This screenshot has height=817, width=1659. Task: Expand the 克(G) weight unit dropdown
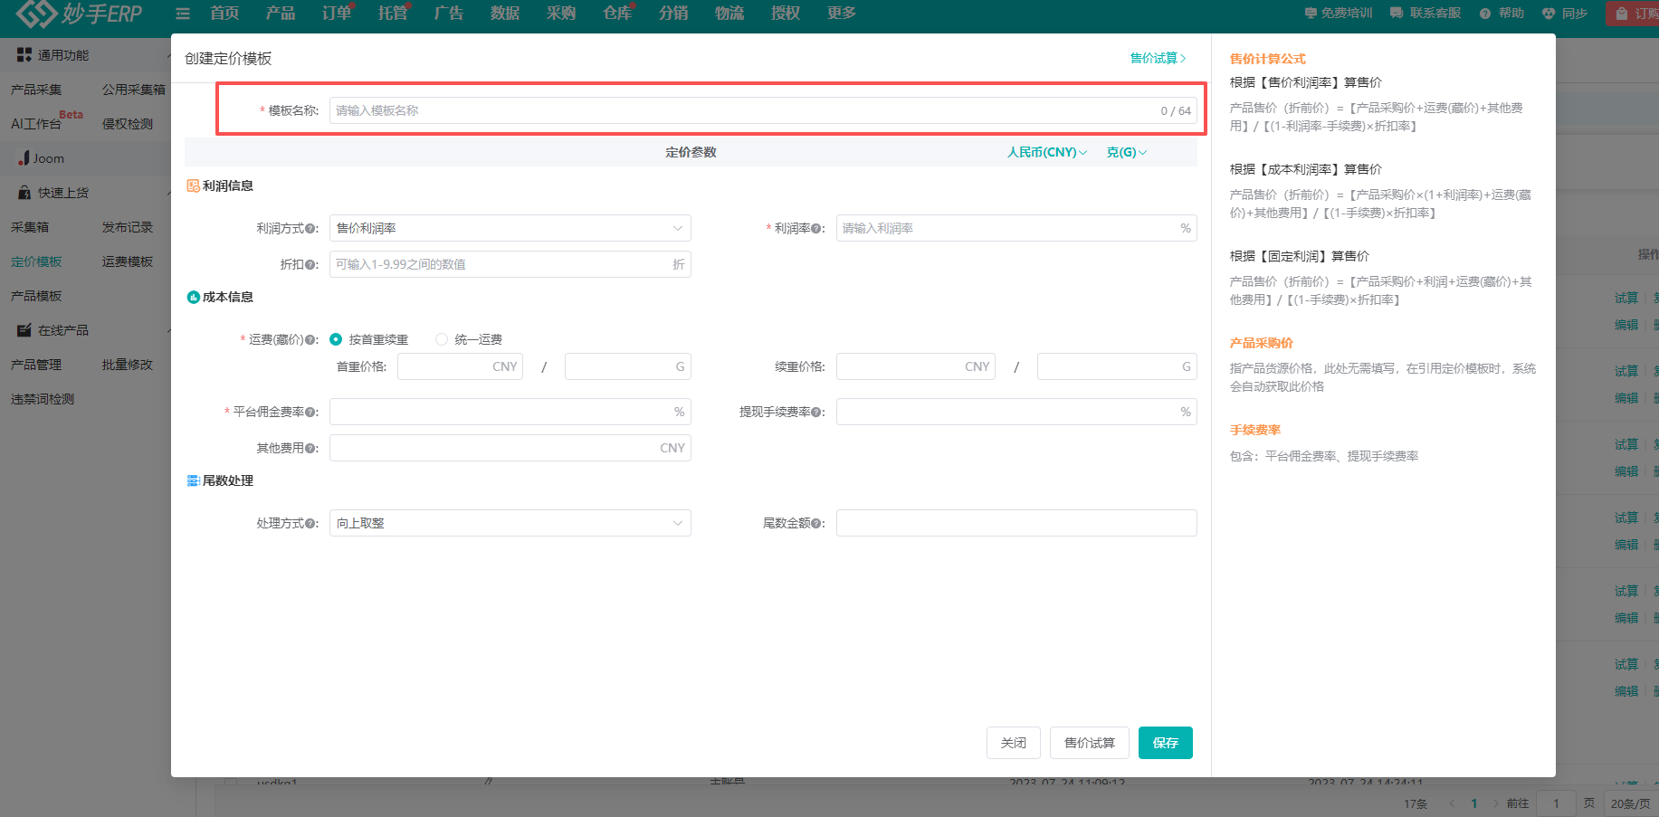1126,152
